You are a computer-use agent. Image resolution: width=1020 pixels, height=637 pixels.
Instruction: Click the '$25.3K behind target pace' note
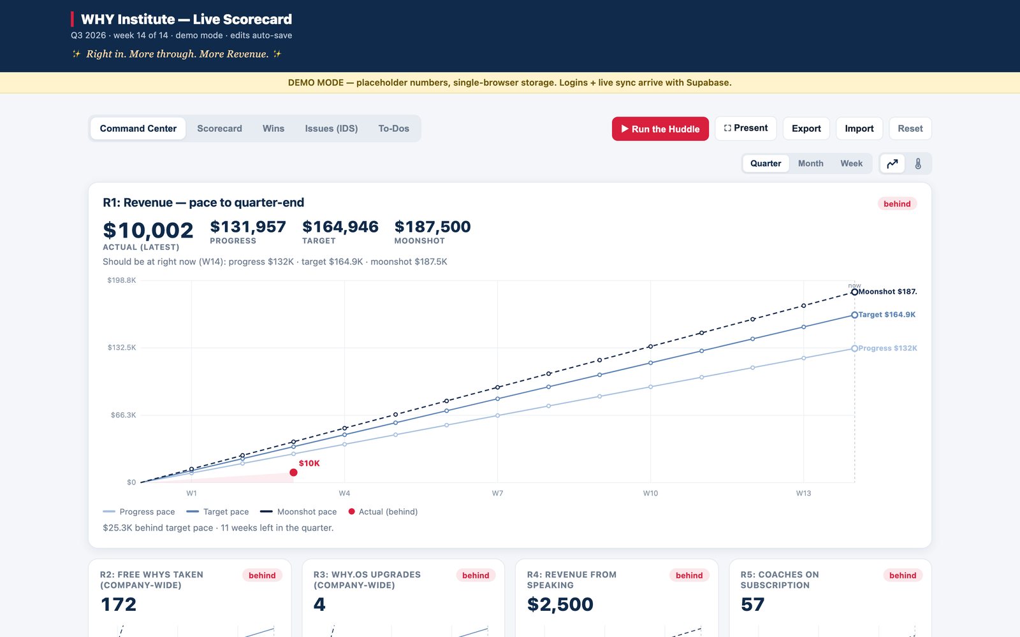[218, 527]
